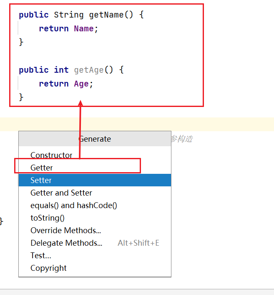274x295 pixels.
Task: Choose Delegate Methods... entry
Action: (x=95, y=243)
